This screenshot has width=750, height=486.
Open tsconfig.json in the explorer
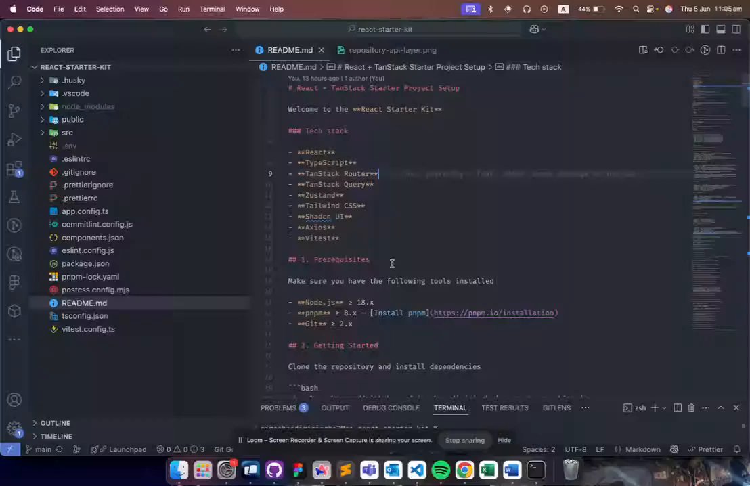85,315
